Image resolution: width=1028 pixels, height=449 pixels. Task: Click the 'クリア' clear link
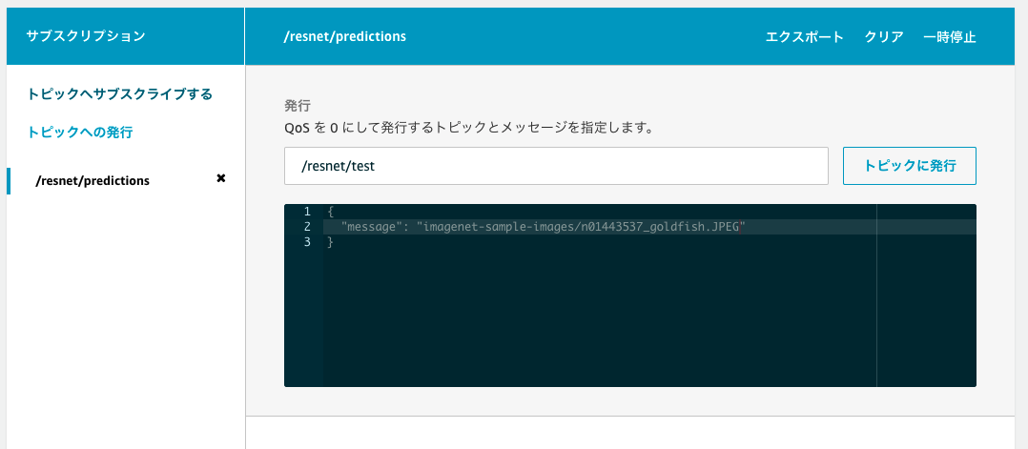[x=884, y=37]
